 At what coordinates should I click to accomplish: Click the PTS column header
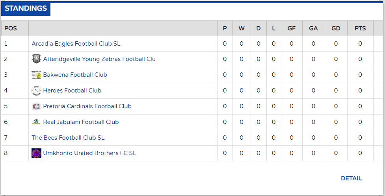click(x=360, y=28)
